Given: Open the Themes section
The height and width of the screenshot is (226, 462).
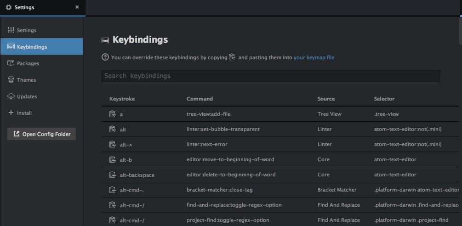Looking at the screenshot, I should click(26, 80).
